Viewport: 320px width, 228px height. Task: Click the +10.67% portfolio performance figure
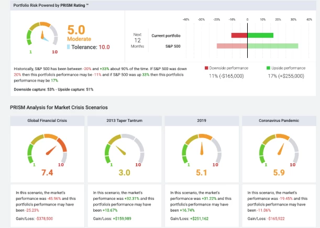pyautogui.click(x=110, y=210)
